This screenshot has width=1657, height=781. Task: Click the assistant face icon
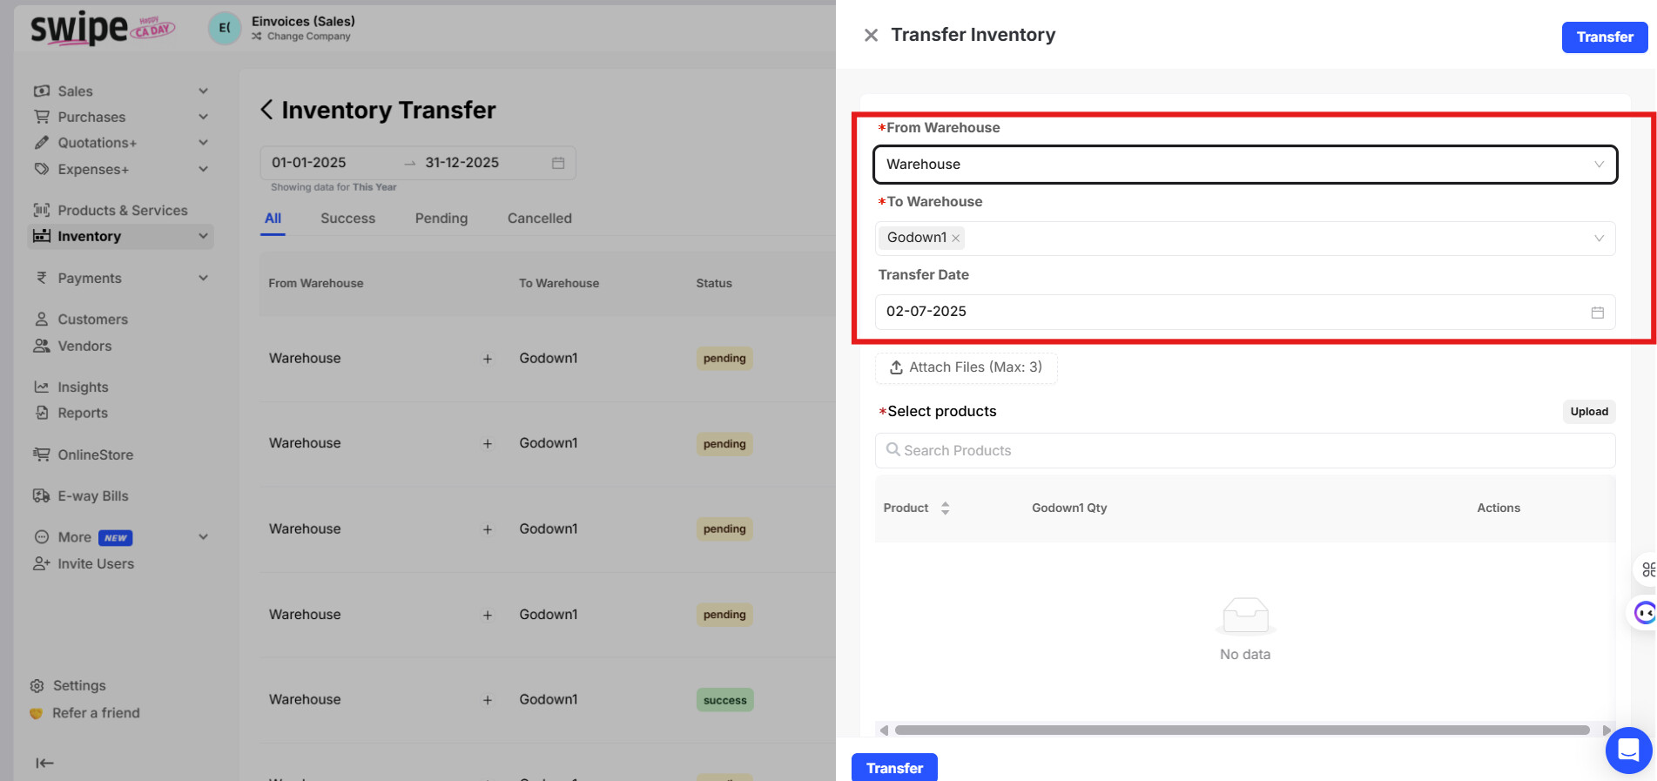[x=1644, y=613]
